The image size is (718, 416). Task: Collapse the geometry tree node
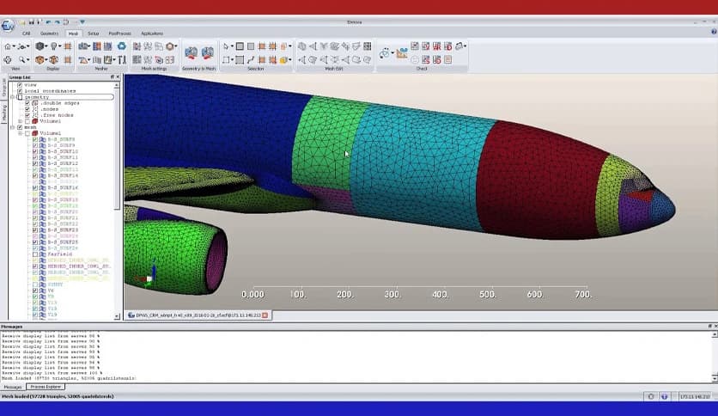(x=12, y=97)
